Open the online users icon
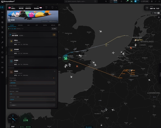Viewport: 161px width, 128px height. 127,1
